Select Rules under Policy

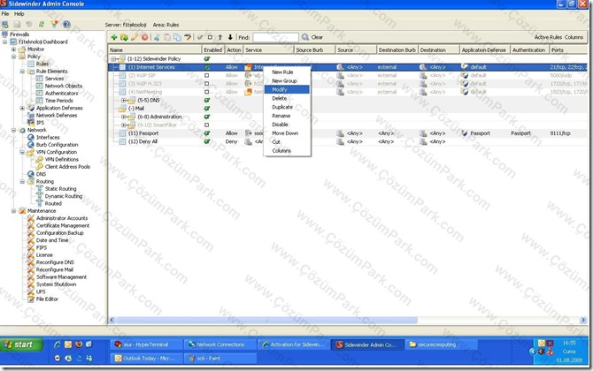tap(42, 64)
